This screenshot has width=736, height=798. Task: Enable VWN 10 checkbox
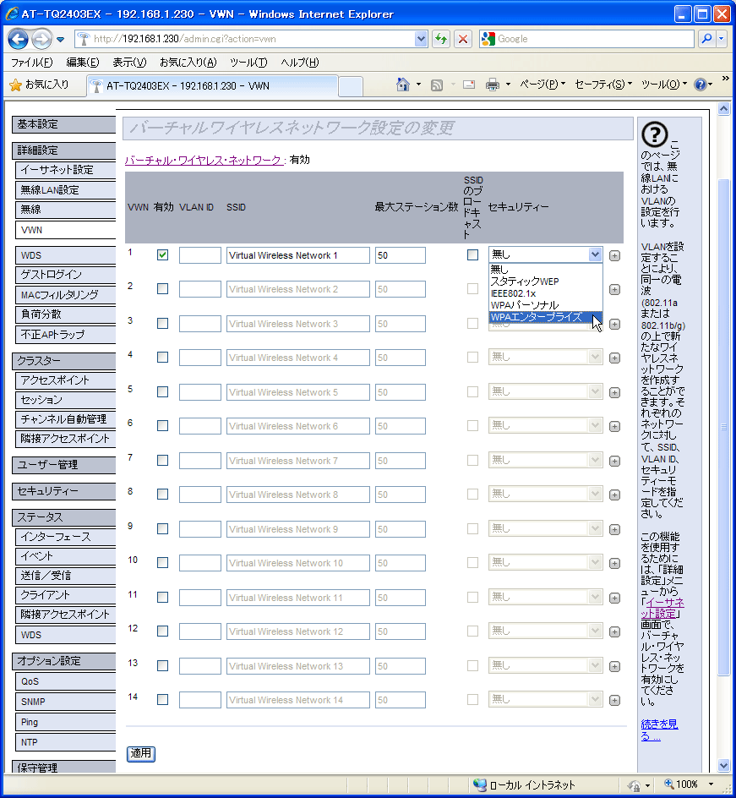click(163, 563)
